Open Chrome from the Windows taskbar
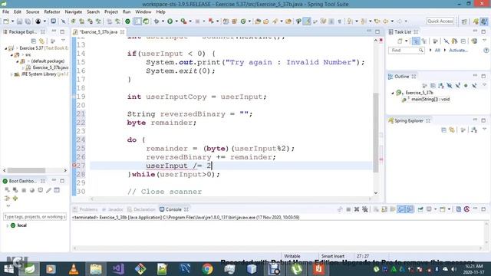Viewport: 491px width, 276px height. pos(207,269)
